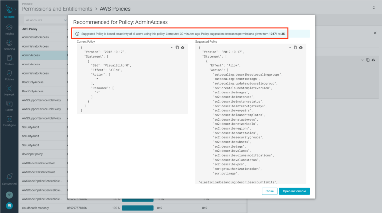Image resolution: width=382 pixels, height=213 pixels.
Task: Click "ec2:describeimages" in Suggested Policy
Action: tap(231, 92)
